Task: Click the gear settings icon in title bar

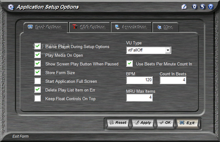Action: [195, 7]
